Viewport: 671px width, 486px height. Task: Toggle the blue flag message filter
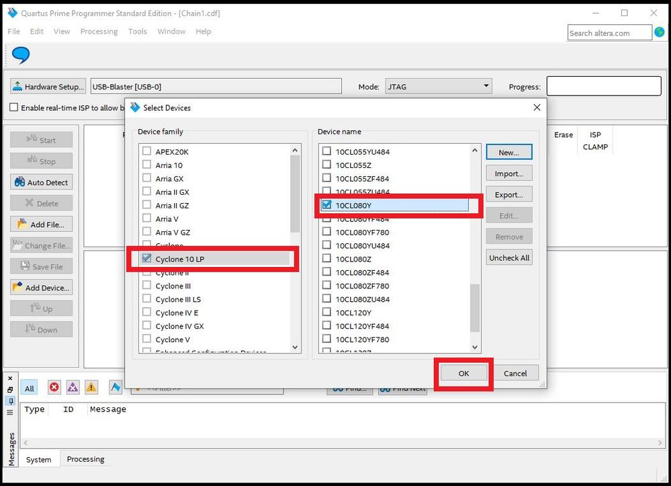click(115, 387)
